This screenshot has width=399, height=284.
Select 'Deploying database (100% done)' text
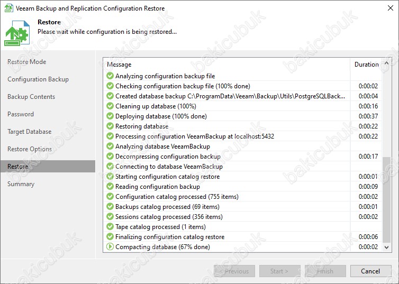[161, 116]
